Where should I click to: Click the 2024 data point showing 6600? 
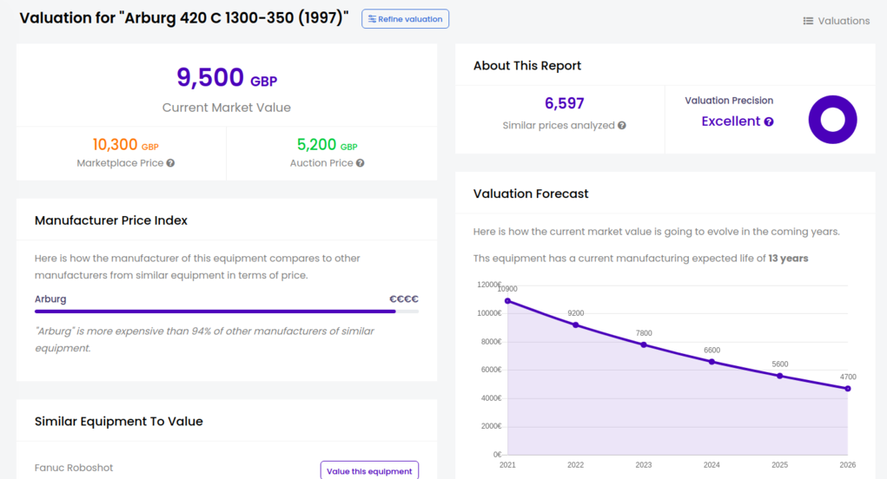pos(712,362)
